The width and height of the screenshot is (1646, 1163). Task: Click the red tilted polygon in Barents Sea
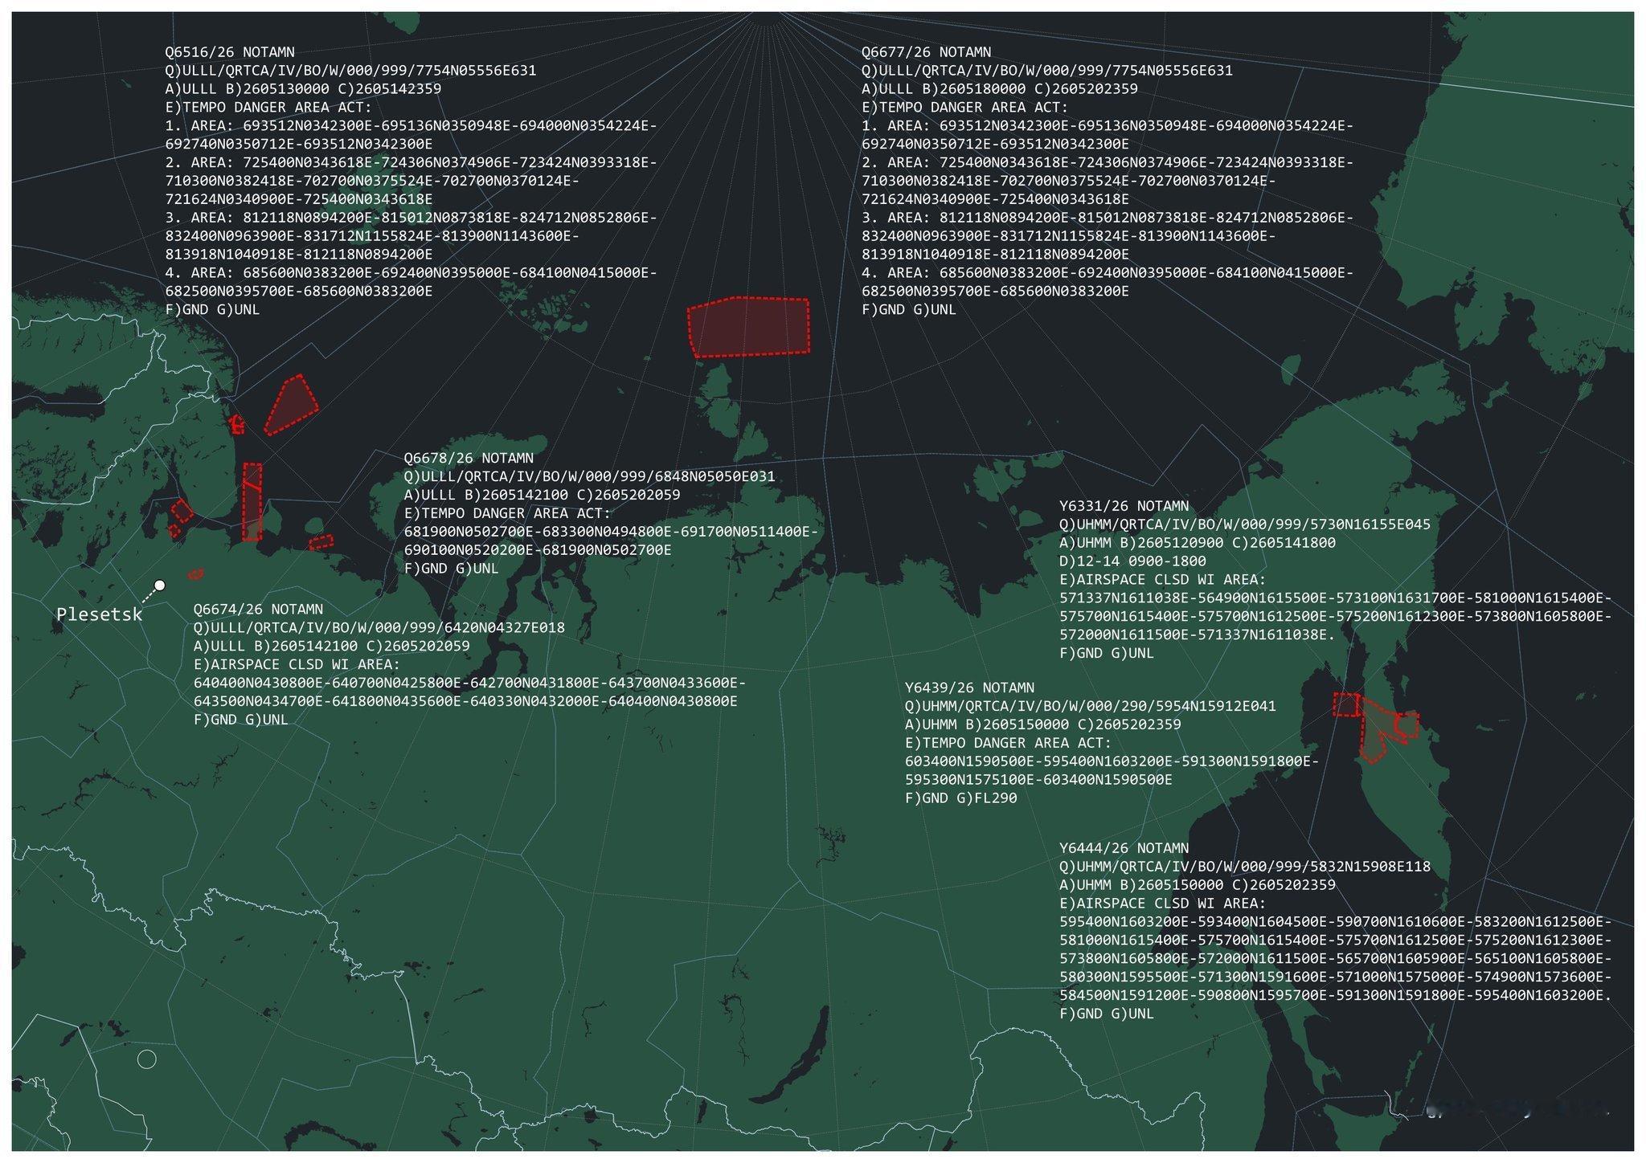(291, 405)
